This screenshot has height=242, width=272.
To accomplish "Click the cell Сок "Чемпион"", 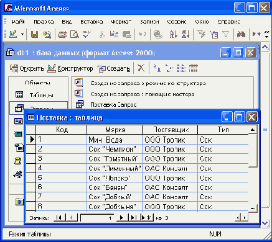I will click(x=115, y=149).
